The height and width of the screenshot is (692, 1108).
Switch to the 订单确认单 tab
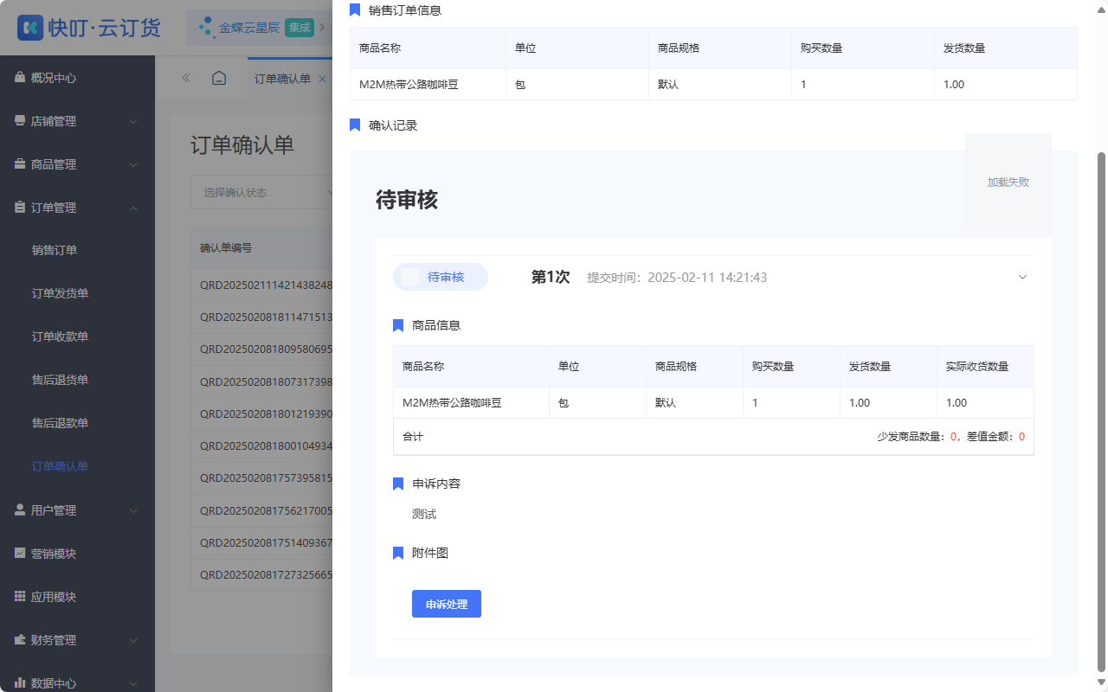click(x=282, y=79)
